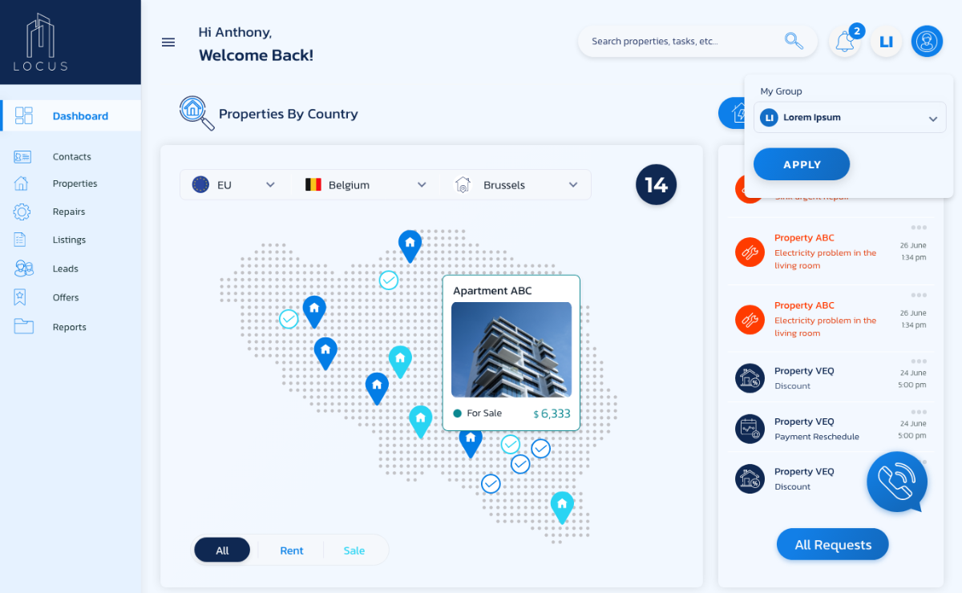Click the bottom-most cyan house map pin
The height and width of the screenshot is (593, 962).
click(562, 507)
